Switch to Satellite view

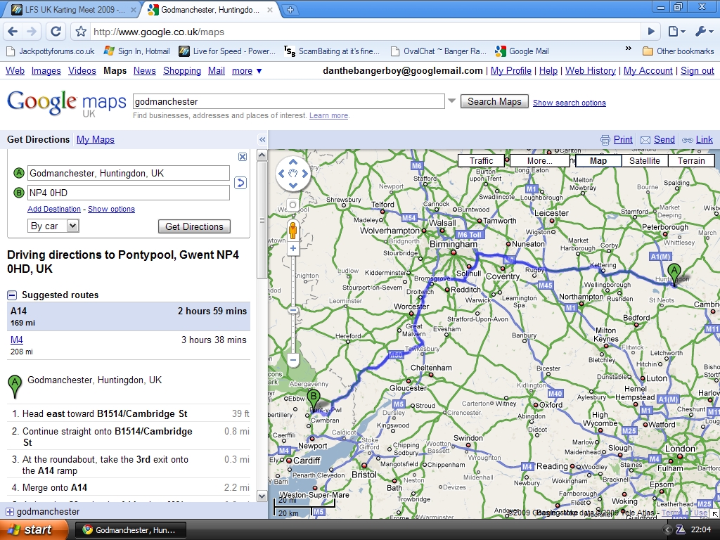tap(645, 161)
